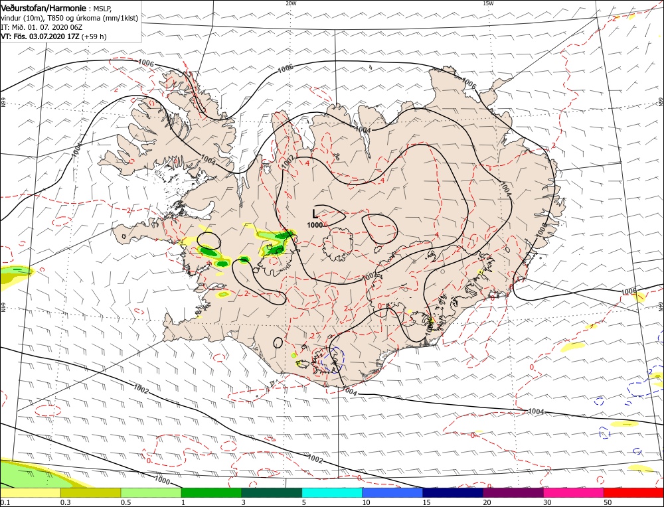Screen dimensions: 664x507
Task: Click the blue 10–15 legend color segment
Action: (x=392, y=492)
